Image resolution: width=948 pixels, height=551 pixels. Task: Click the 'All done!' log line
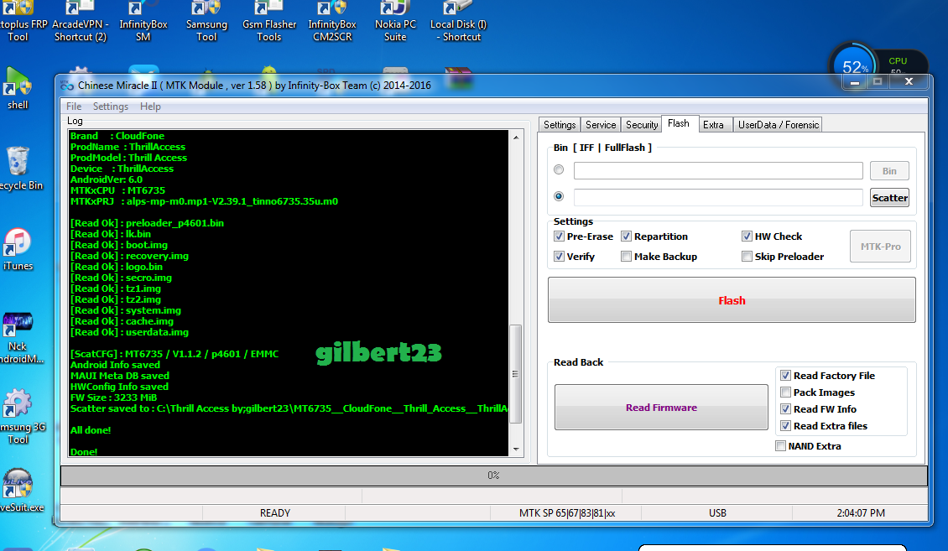pyautogui.click(x=91, y=430)
